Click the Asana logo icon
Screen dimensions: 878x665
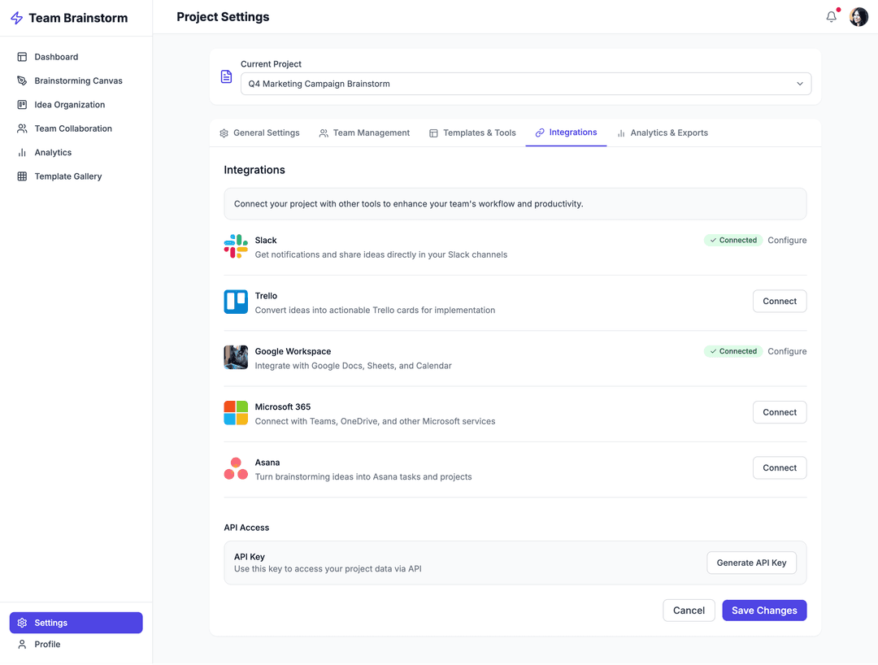click(x=236, y=468)
